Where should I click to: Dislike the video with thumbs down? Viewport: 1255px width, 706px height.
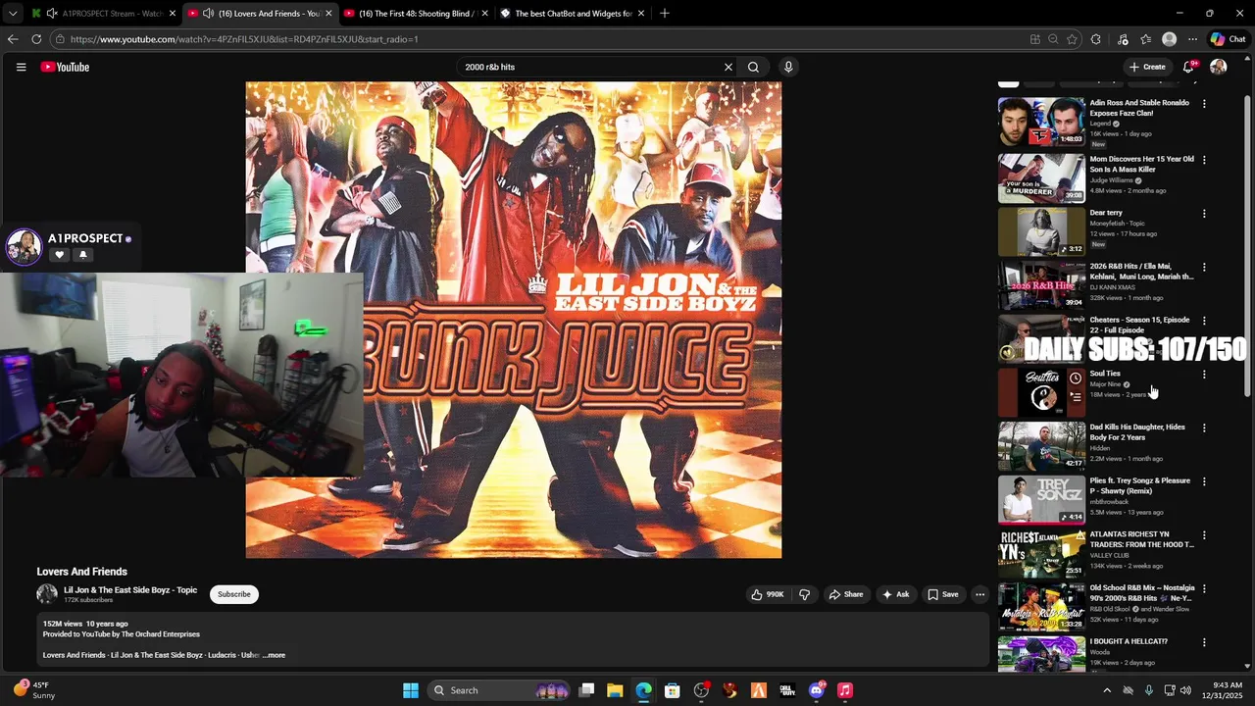tap(804, 594)
